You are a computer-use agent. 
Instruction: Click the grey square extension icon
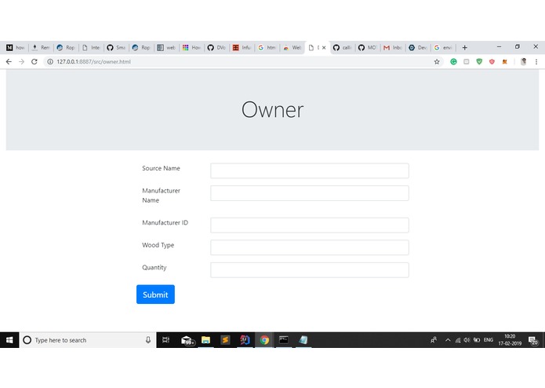pos(466,61)
